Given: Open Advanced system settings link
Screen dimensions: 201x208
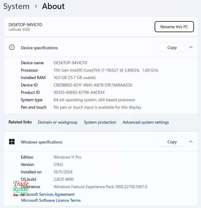Looking at the screenshot, I should click(146, 122).
